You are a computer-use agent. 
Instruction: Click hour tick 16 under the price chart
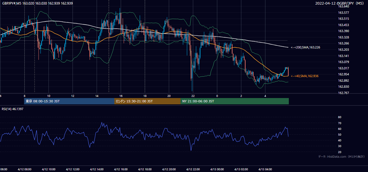121,96
